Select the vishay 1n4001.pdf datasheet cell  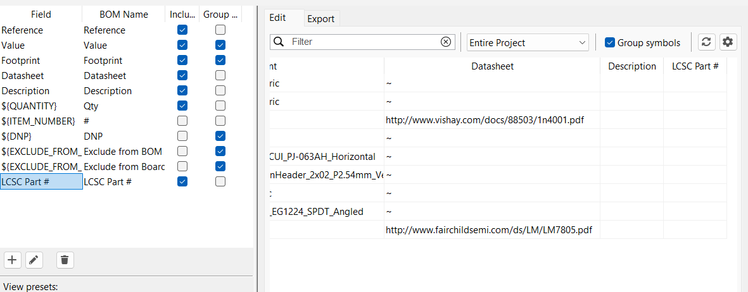[492, 120]
